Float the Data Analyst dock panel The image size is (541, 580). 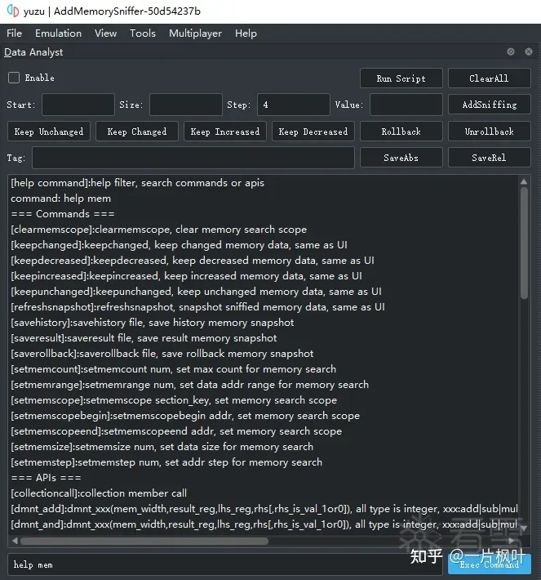511,51
